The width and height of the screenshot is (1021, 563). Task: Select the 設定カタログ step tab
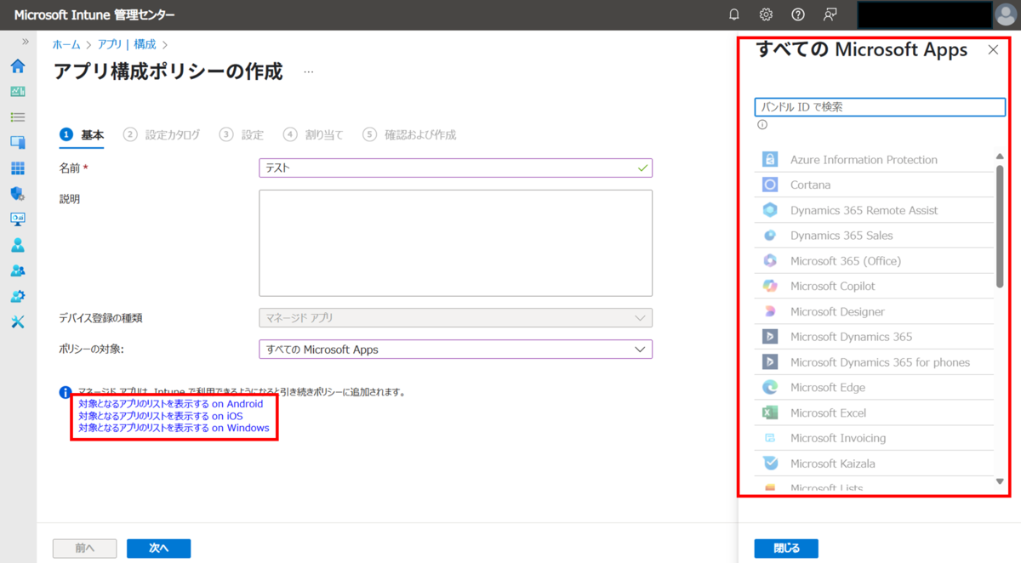click(x=162, y=134)
